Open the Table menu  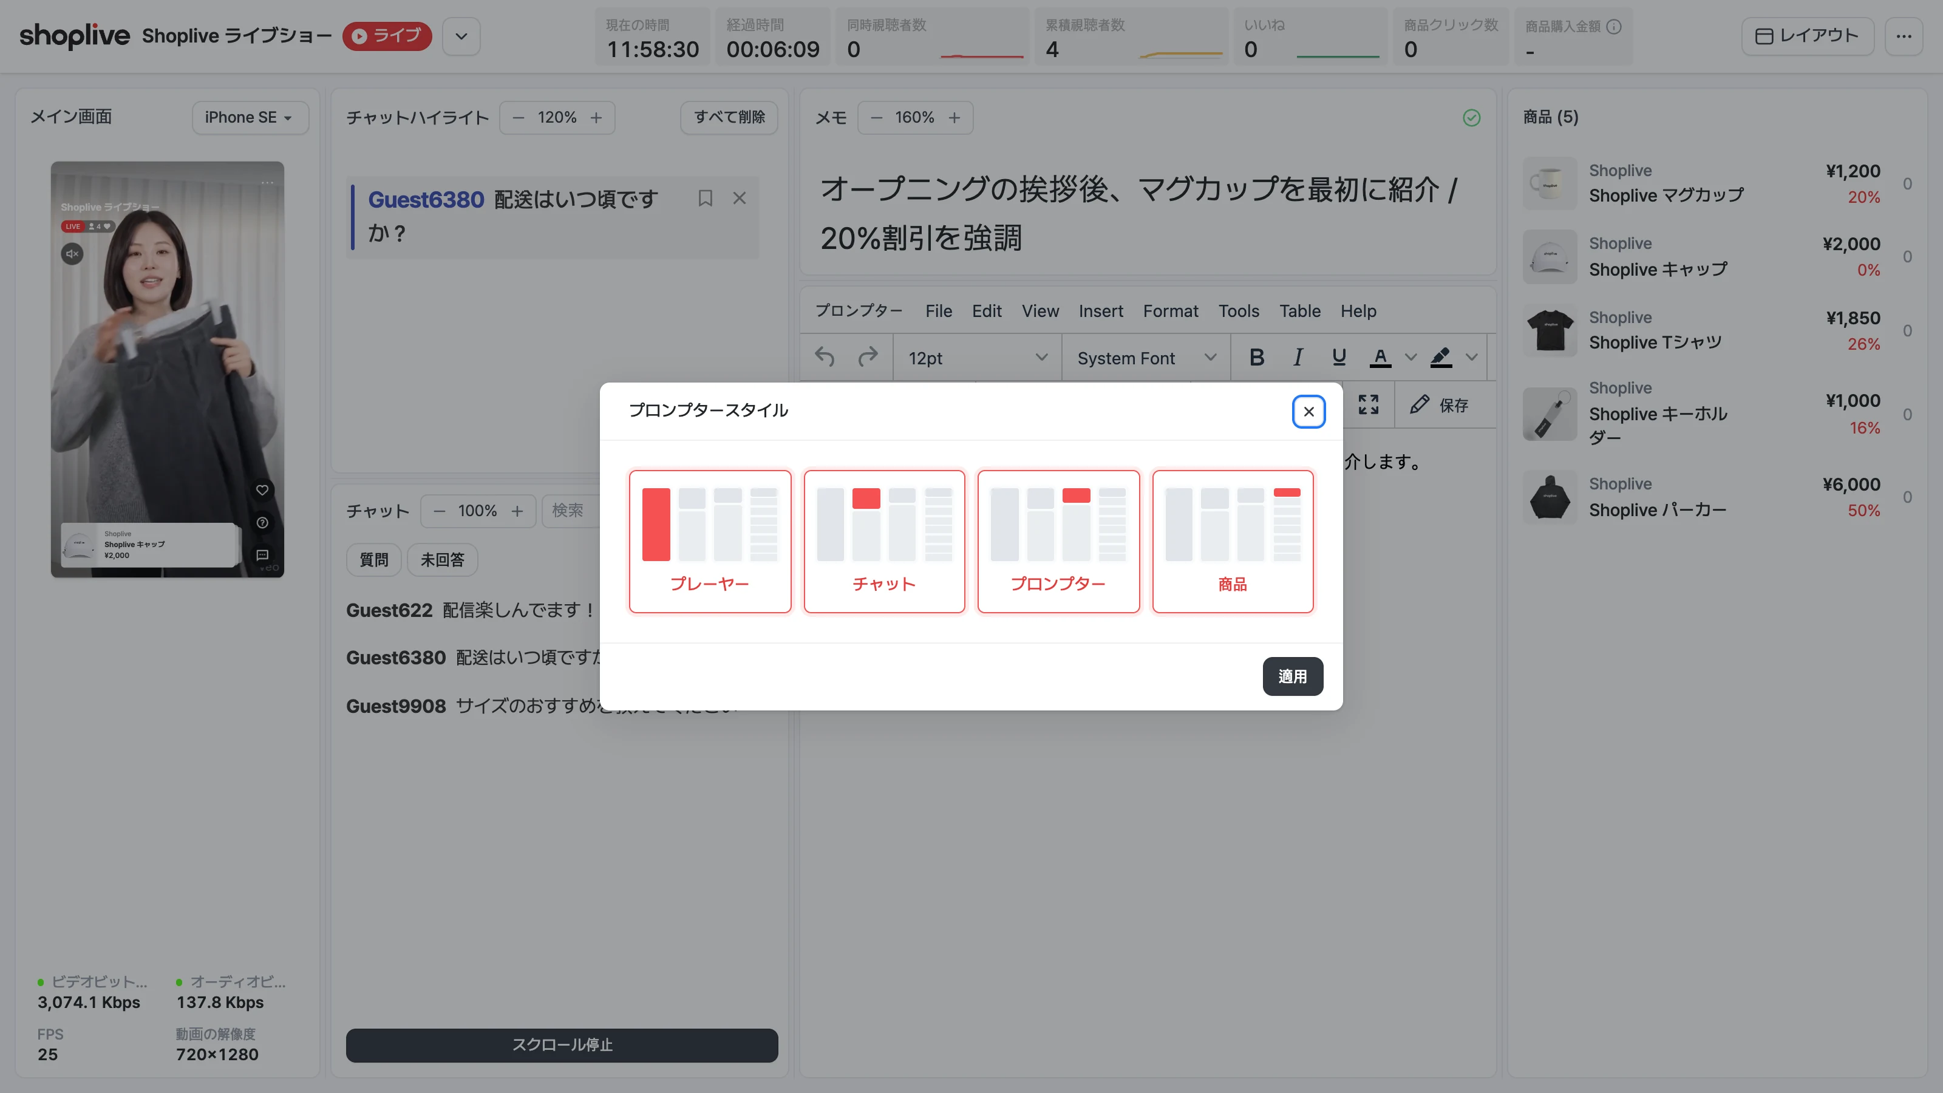pyautogui.click(x=1299, y=312)
